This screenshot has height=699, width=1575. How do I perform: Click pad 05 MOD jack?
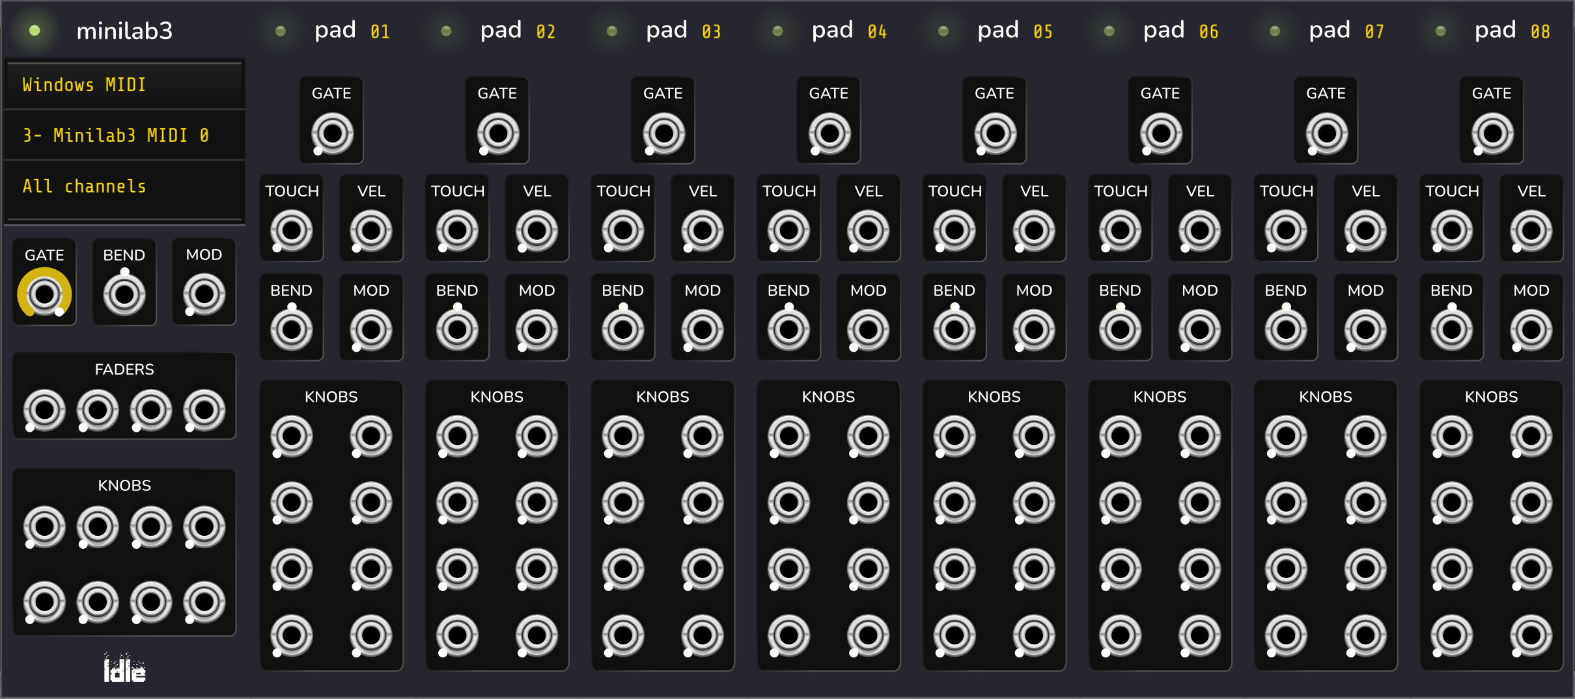pyautogui.click(x=1034, y=330)
